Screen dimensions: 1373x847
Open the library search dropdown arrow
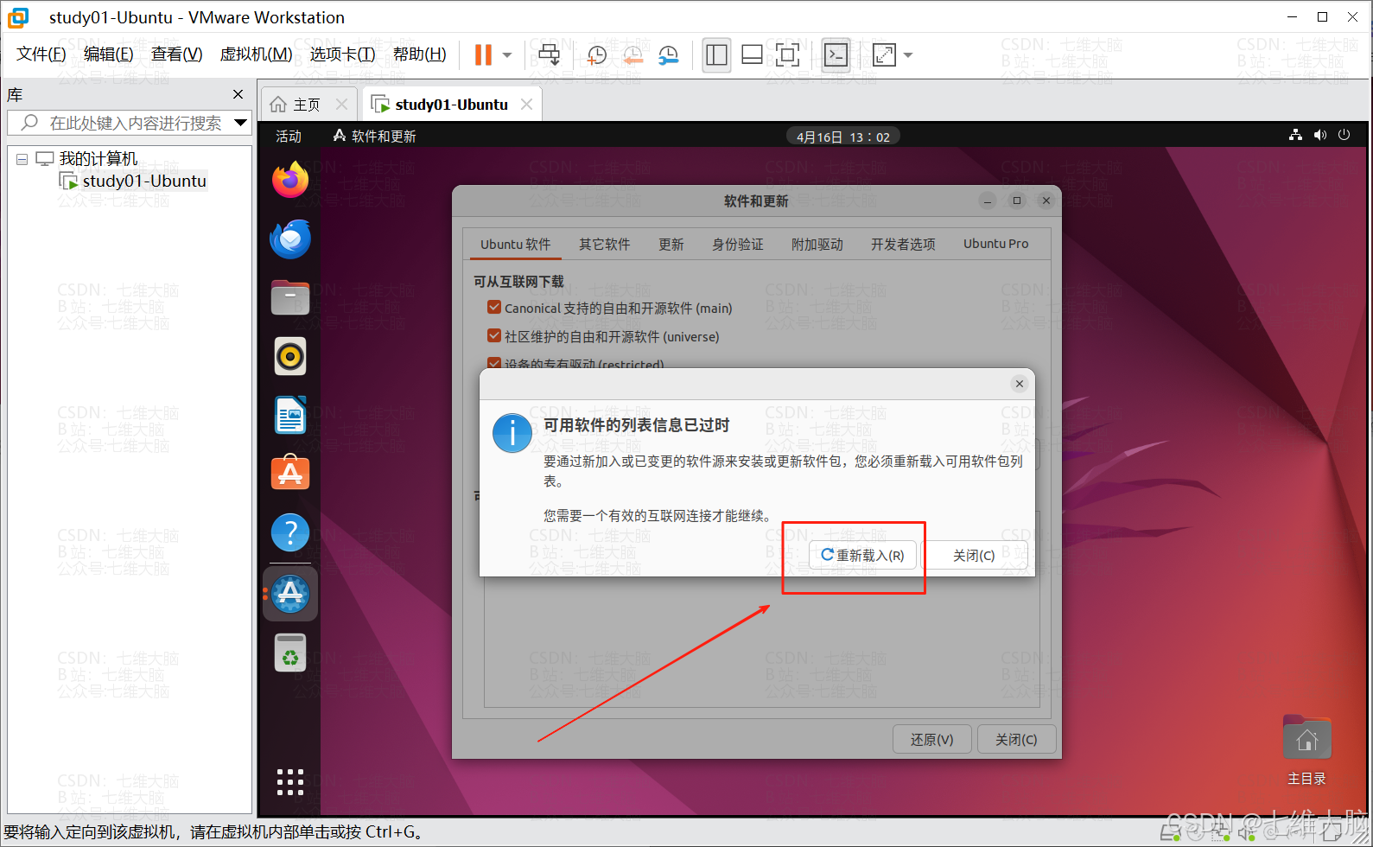(x=241, y=123)
